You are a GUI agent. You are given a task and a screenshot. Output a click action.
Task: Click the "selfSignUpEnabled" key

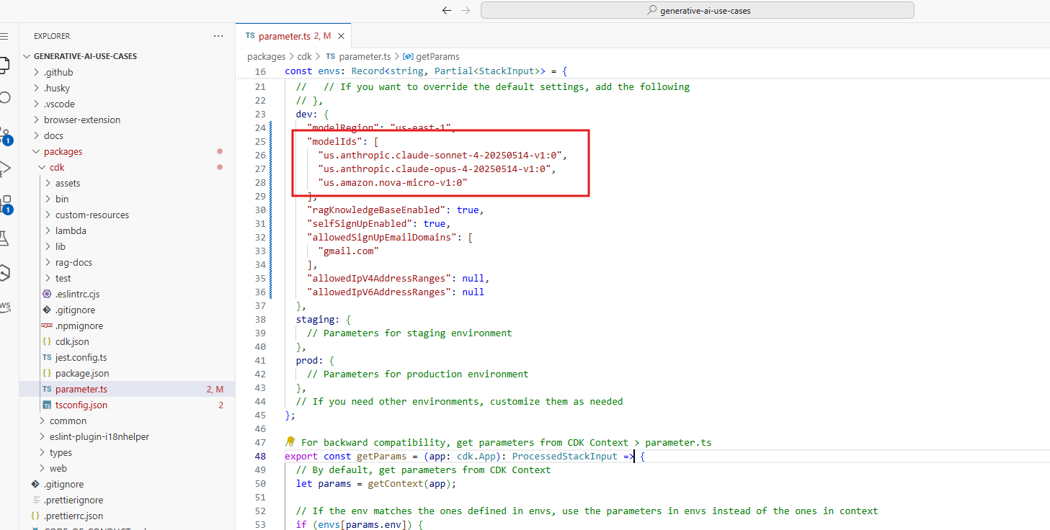[x=360, y=223]
